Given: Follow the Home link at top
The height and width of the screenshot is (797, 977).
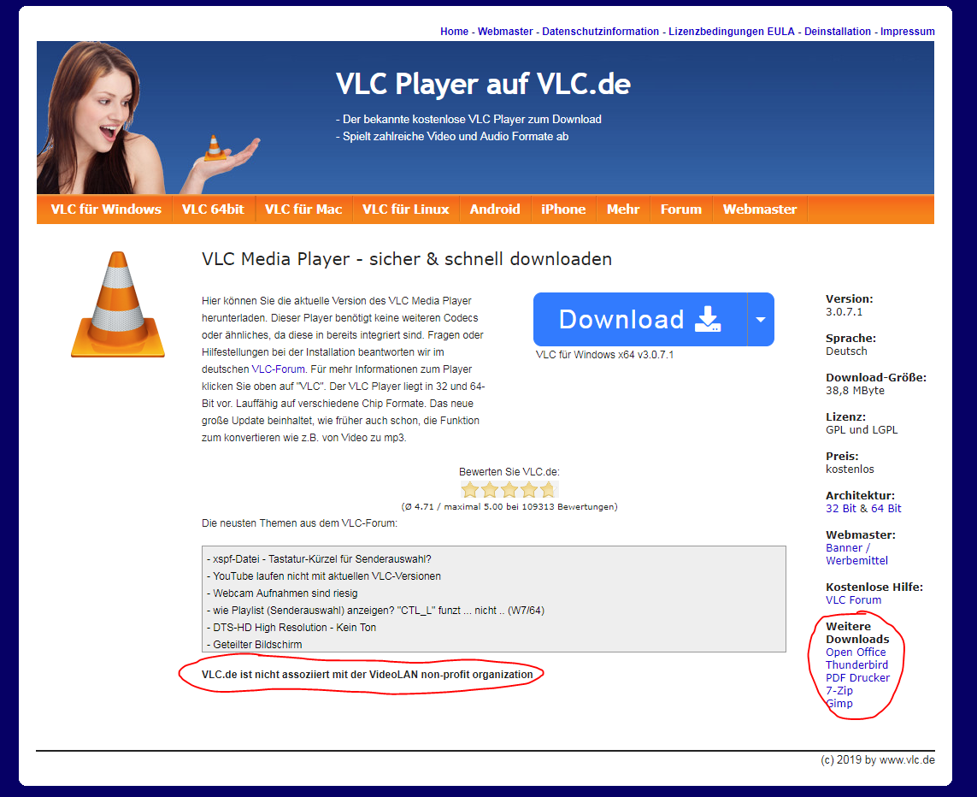Looking at the screenshot, I should (x=454, y=31).
